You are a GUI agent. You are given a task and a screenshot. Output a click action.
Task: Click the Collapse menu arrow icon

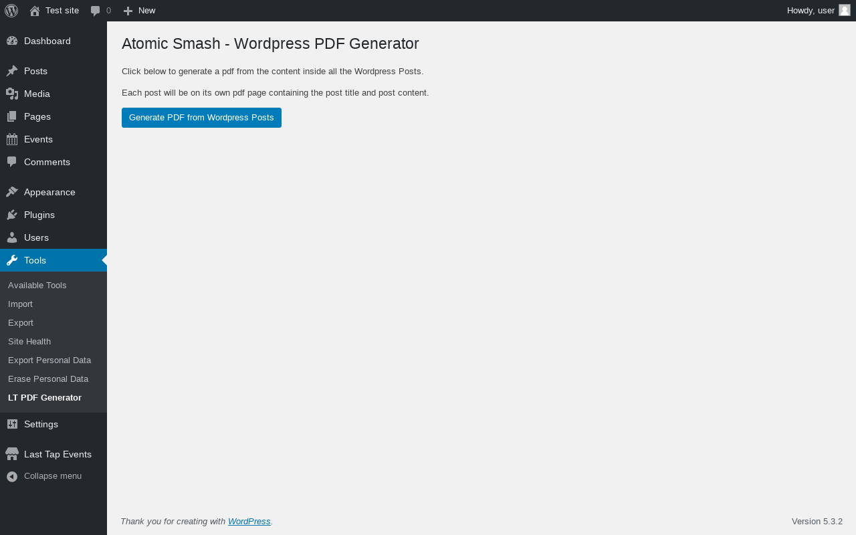[12, 476]
